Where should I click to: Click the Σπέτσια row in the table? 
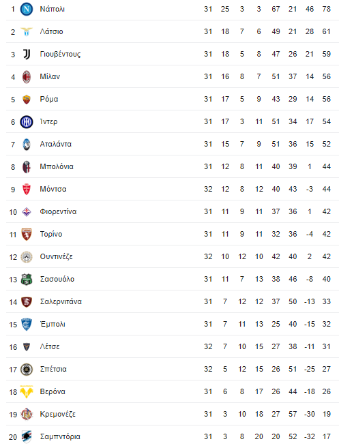click(x=173, y=369)
